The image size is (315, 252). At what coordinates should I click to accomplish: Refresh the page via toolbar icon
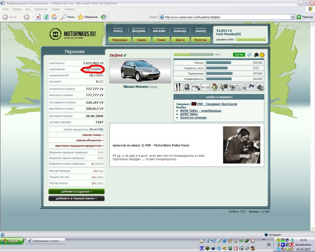click(x=46, y=17)
